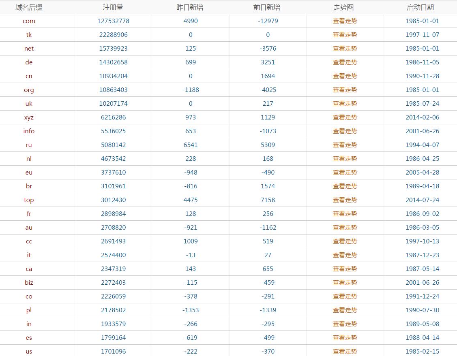Click registration count 2574400
This screenshot has height=356, width=457.
pos(114,255)
